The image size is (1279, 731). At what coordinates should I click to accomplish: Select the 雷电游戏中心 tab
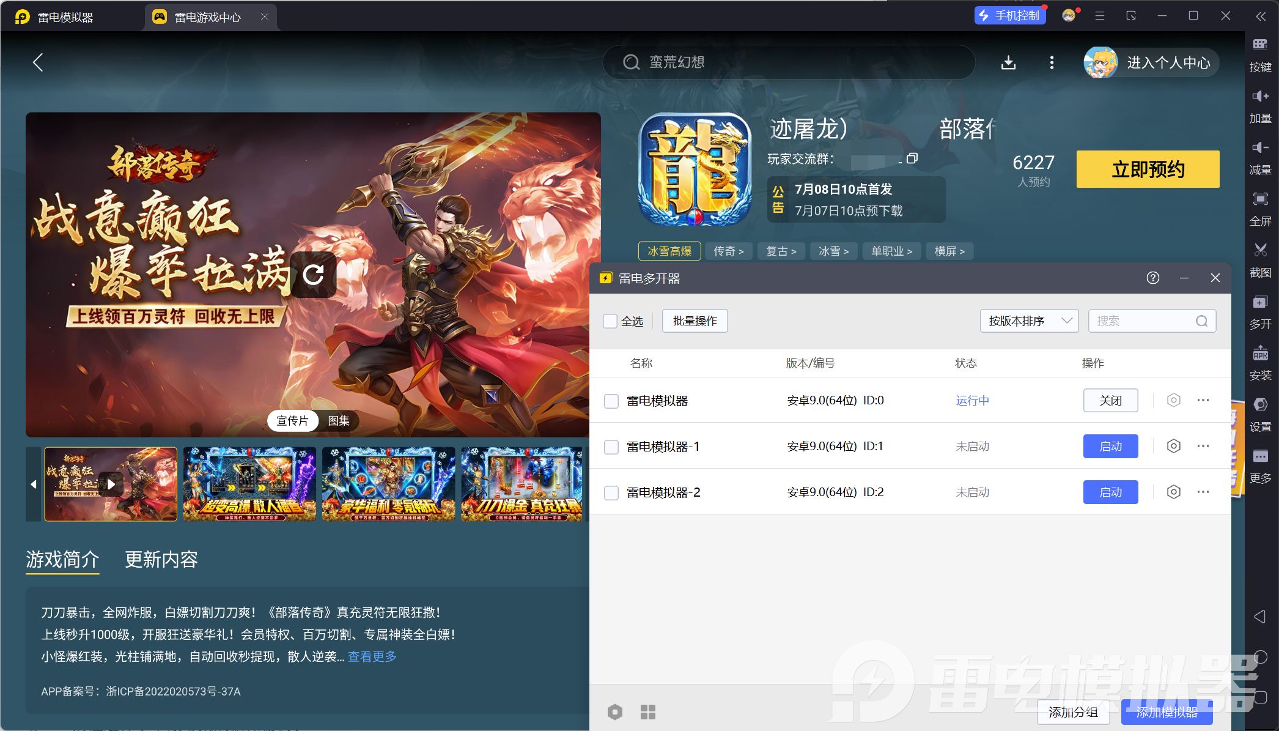[207, 17]
